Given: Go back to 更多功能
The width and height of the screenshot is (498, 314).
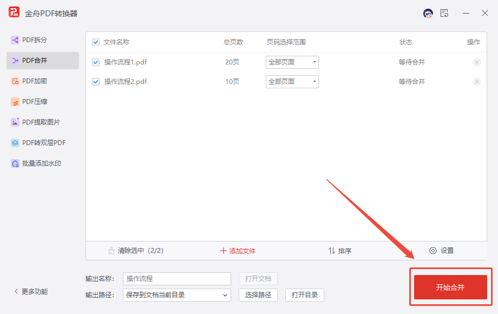Looking at the screenshot, I should 35,291.
